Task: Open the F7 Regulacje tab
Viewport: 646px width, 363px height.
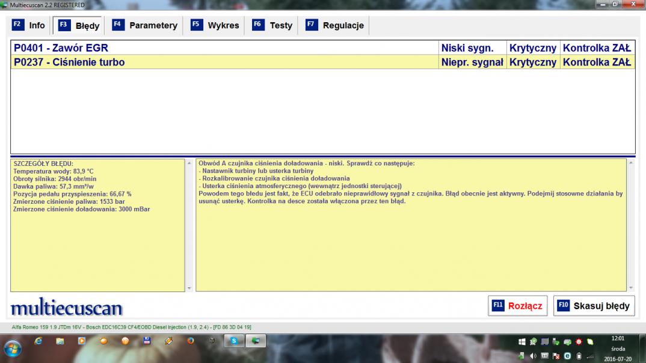Action: (x=334, y=25)
